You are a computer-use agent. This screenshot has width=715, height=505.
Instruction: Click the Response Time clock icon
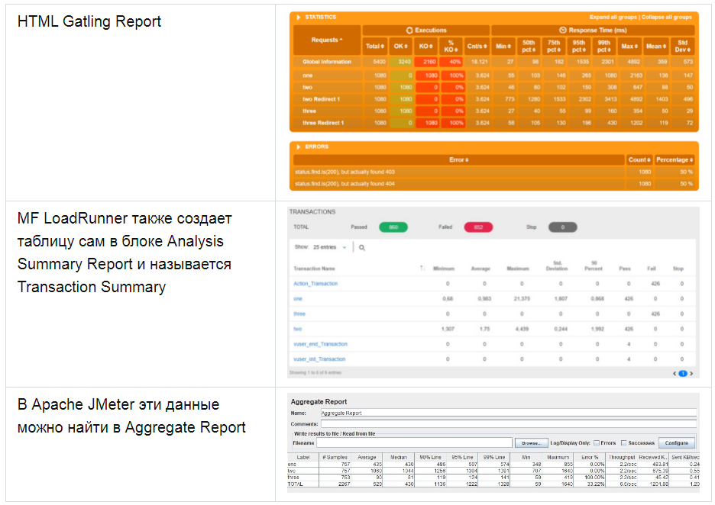[x=563, y=30]
